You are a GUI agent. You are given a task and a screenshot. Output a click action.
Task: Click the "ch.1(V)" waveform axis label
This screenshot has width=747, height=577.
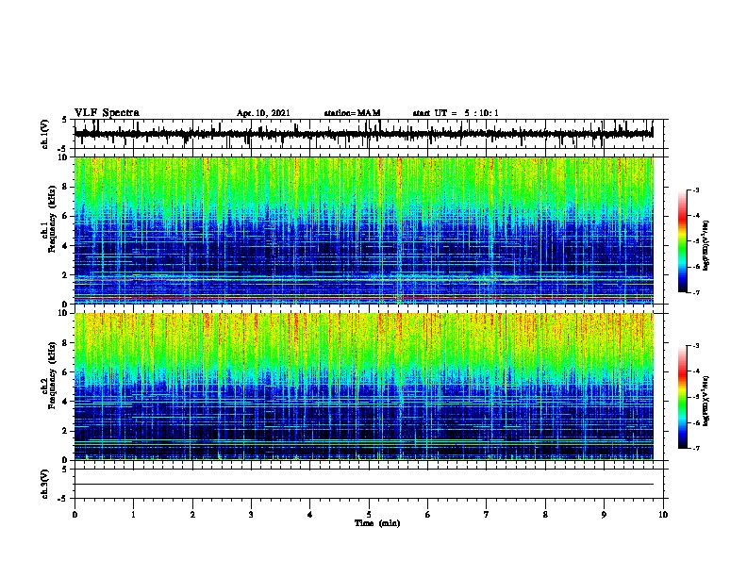point(45,134)
